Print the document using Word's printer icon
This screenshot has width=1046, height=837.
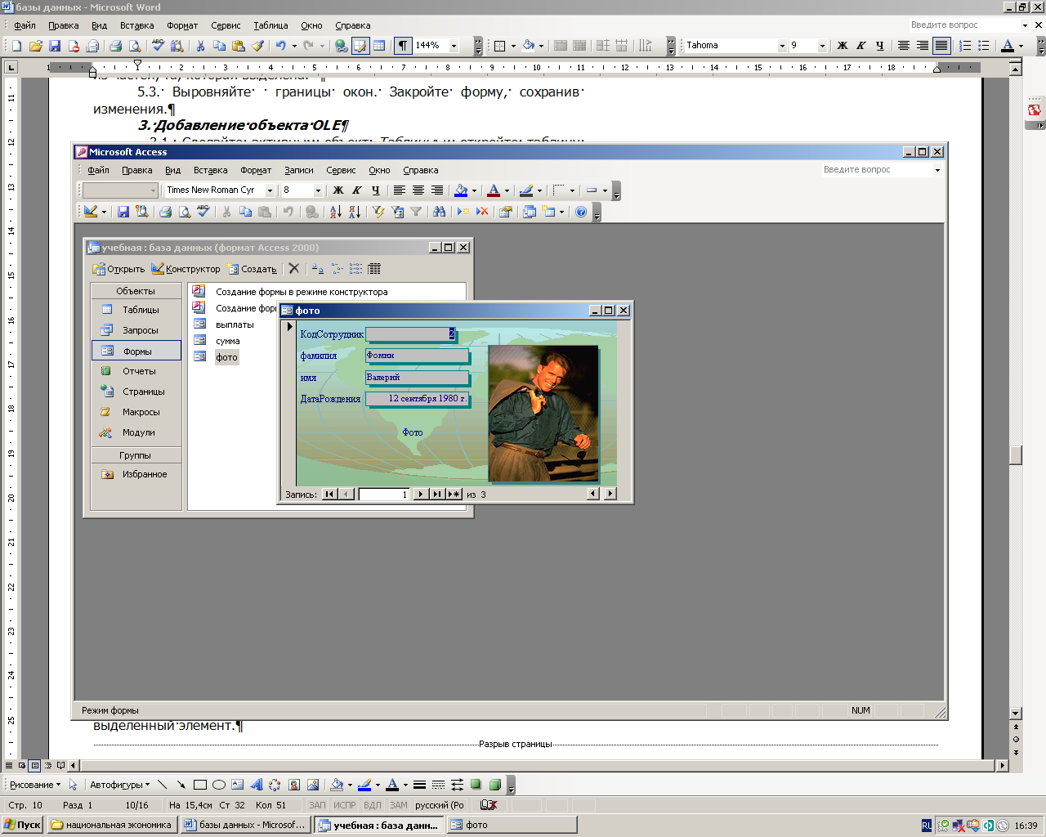(x=115, y=46)
